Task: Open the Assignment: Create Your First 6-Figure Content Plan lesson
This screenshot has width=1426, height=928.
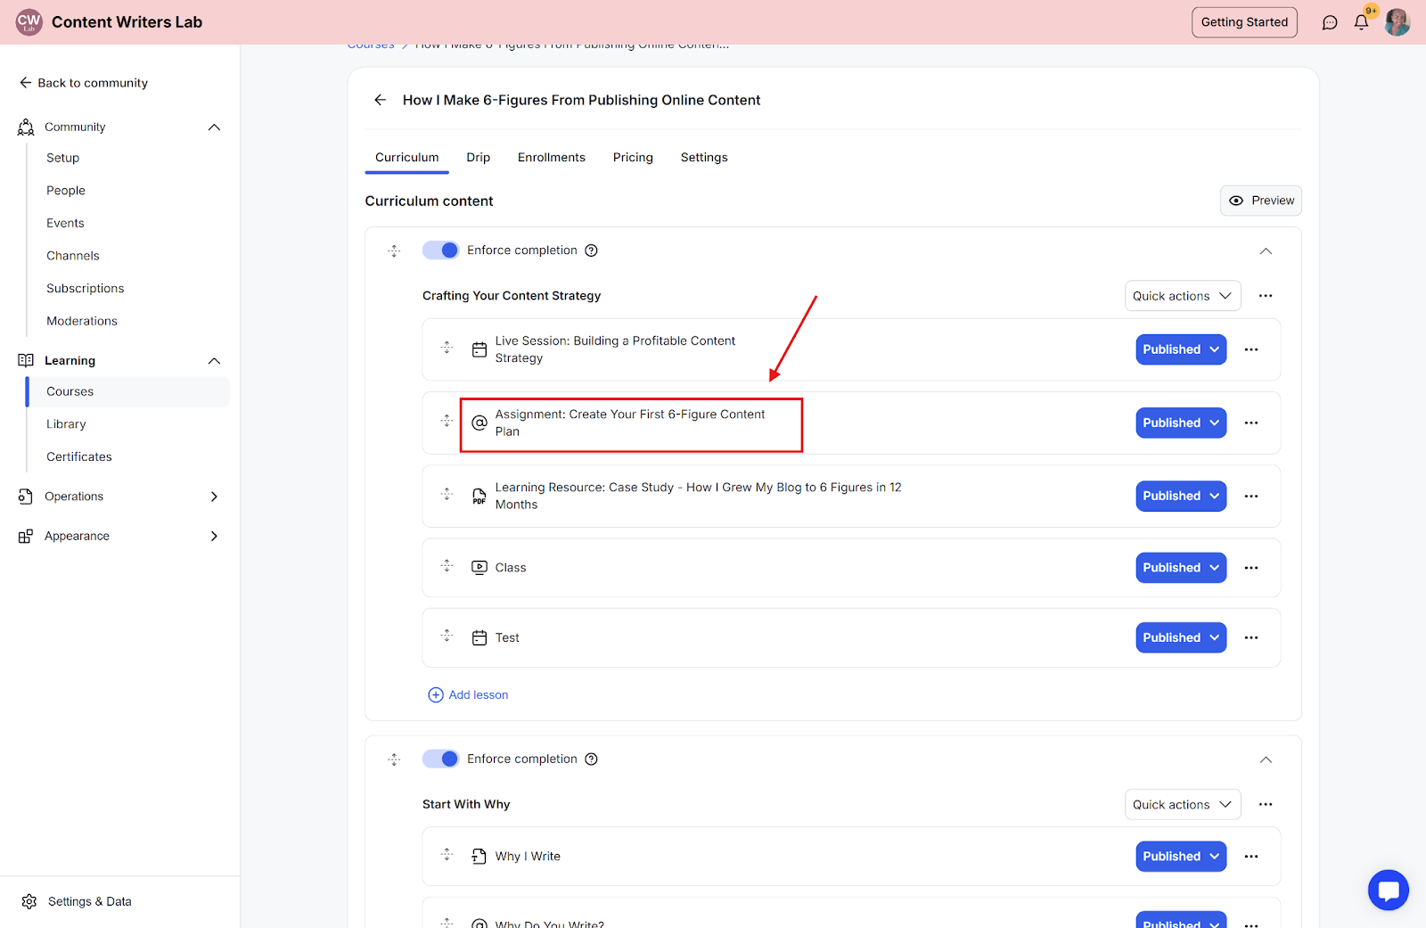Action: (630, 423)
